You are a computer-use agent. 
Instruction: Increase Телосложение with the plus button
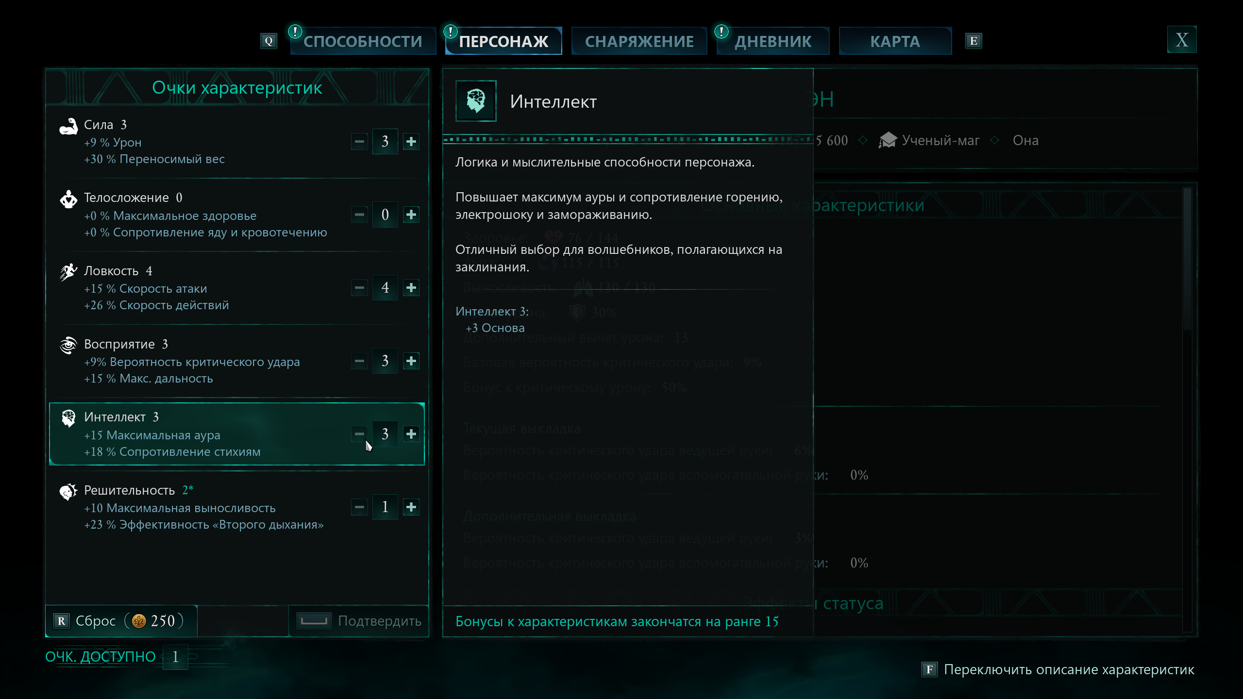coord(411,215)
